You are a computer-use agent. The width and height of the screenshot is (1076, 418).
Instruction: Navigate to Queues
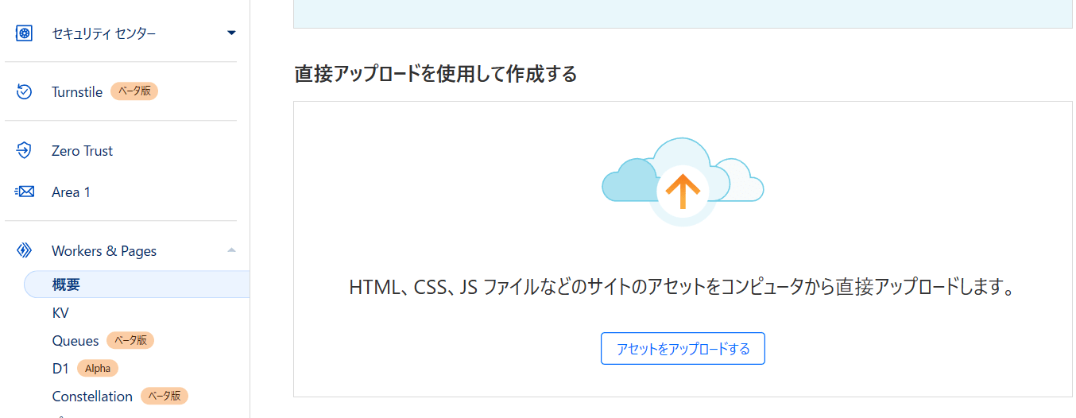(x=75, y=341)
